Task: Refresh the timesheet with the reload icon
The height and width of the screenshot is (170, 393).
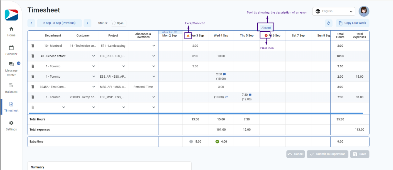Action: click(329, 23)
